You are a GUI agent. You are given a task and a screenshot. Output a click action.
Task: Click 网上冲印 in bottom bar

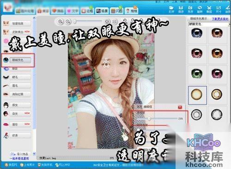(x=63, y=165)
